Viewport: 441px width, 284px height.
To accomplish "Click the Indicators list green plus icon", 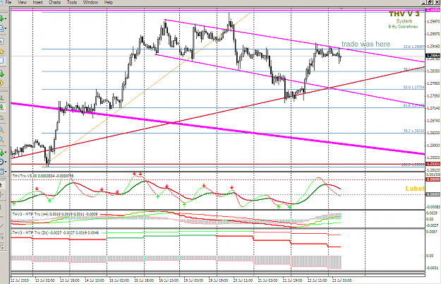I will coord(1,153).
